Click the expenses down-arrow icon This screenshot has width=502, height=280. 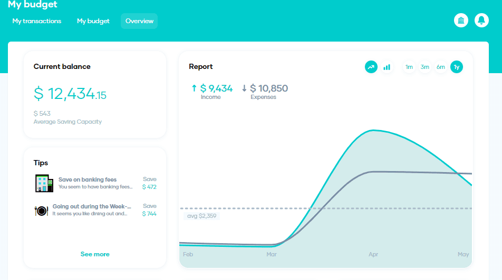244,88
